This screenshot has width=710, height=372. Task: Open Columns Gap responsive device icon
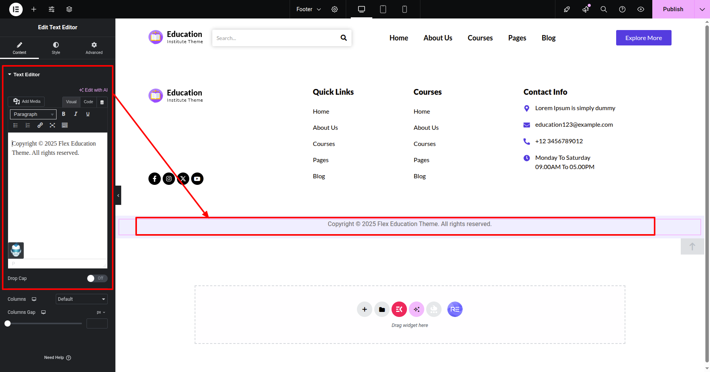[x=43, y=312]
